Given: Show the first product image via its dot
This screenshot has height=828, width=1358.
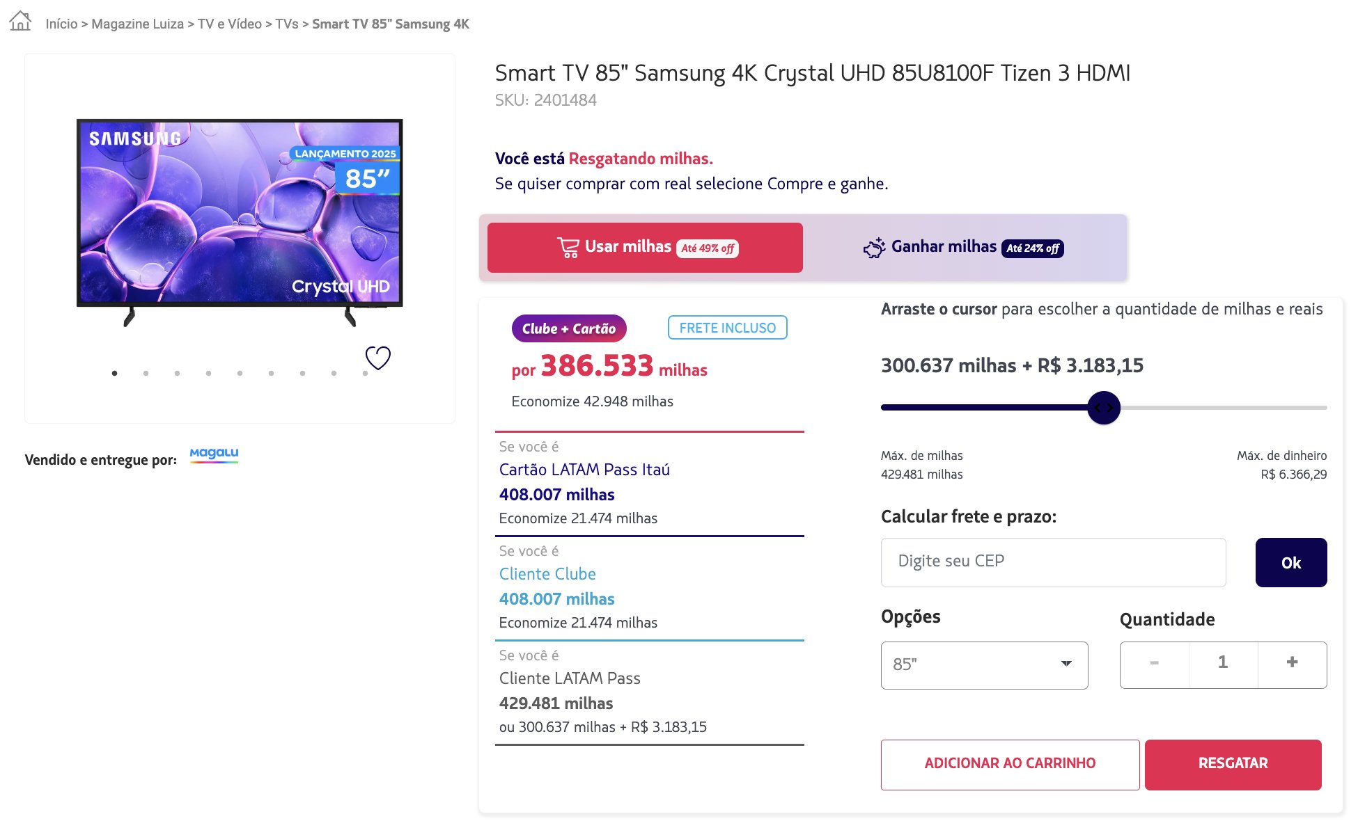Looking at the screenshot, I should [115, 374].
